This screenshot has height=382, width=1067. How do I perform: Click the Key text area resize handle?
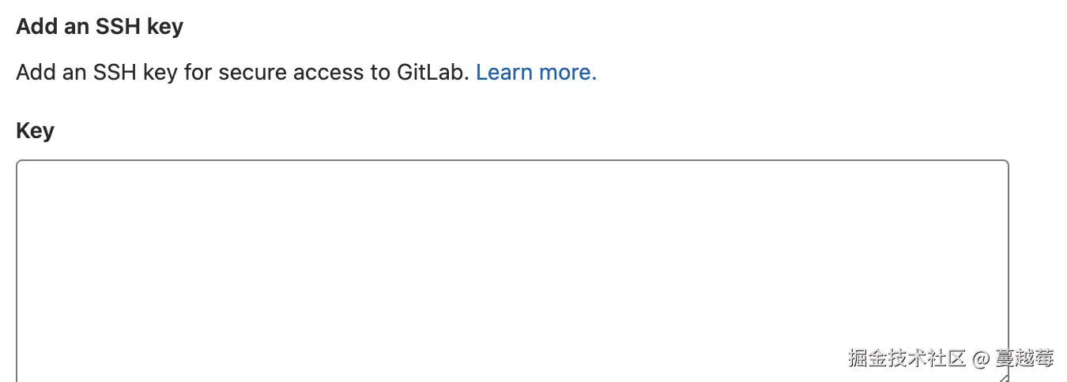pos(1003,377)
